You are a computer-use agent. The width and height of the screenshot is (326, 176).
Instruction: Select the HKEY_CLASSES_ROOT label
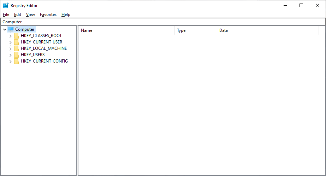pos(41,36)
